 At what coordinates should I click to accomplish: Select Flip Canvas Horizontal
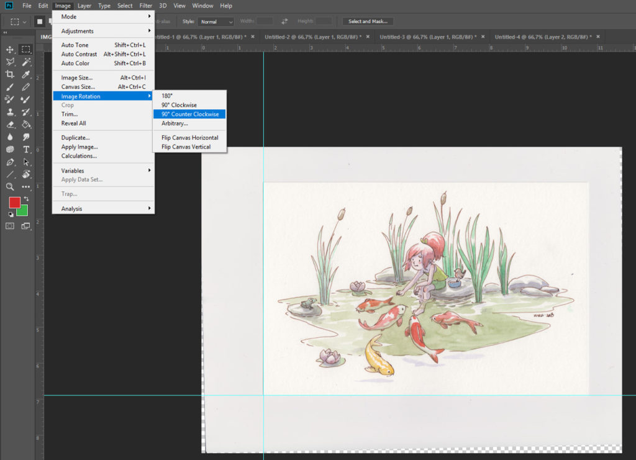(x=189, y=138)
